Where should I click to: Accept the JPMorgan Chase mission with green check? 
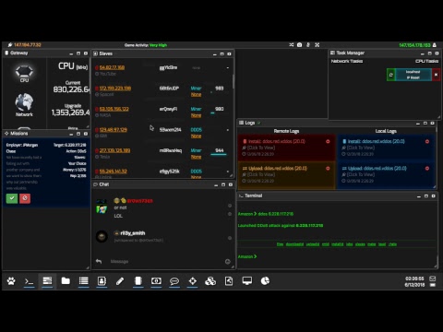tap(12, 198)
